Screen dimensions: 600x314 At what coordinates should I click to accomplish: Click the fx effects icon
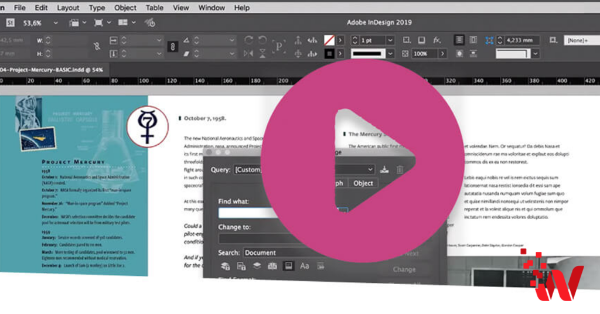(437, 40)
